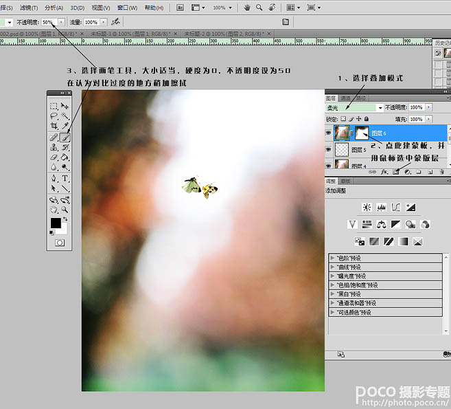Click the black foreground color swatch
The image size is (451, 409).
(56, 223)
